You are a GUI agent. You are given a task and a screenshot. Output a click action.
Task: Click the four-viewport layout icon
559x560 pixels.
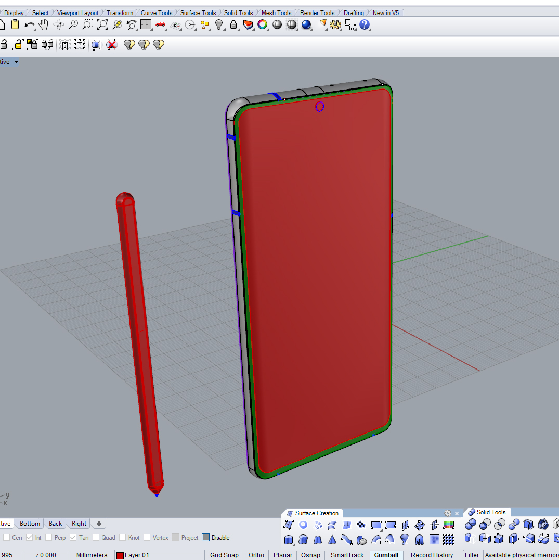(146, 24)
